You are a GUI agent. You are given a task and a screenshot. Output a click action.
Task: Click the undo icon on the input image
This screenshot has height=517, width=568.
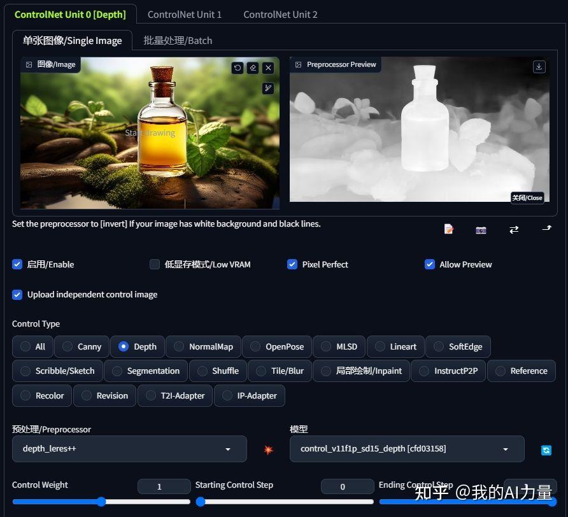238,67
